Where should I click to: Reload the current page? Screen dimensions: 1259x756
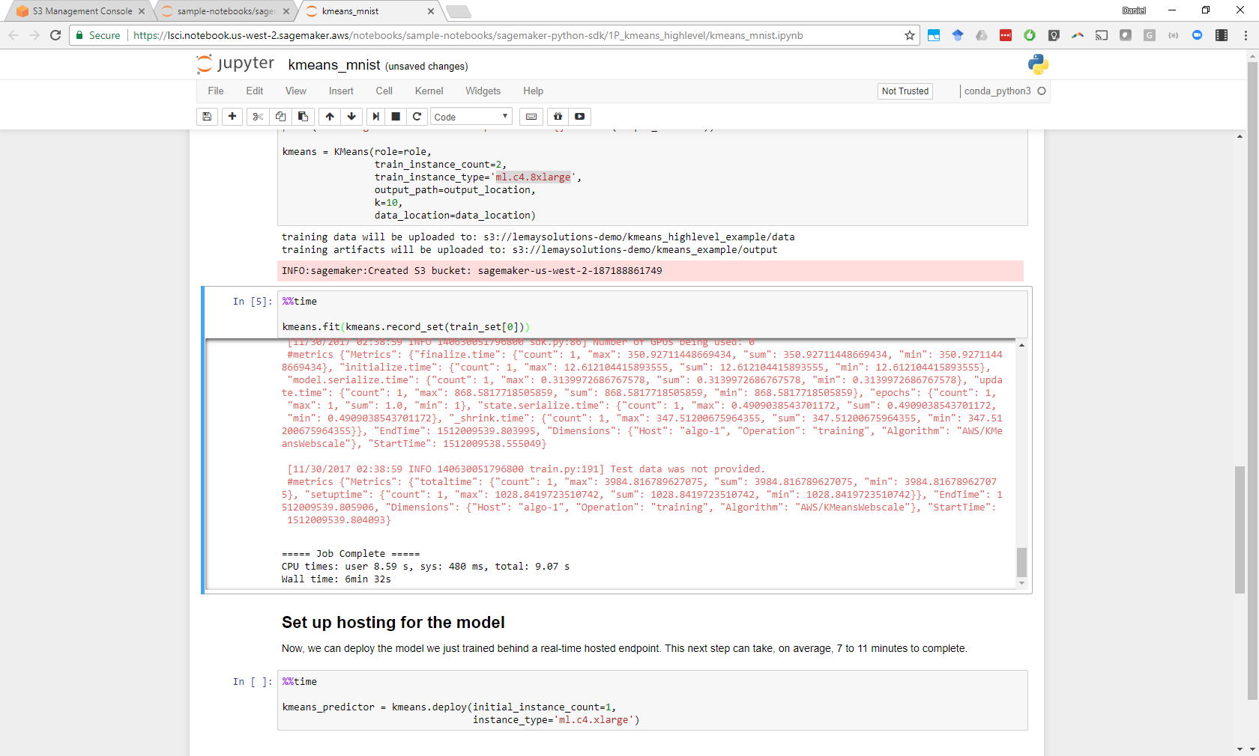pyautogui.click(x=55, y=35)
